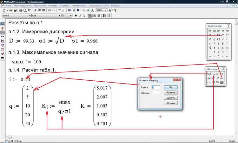Click the Open file folder icon

(x=10, y=10)
